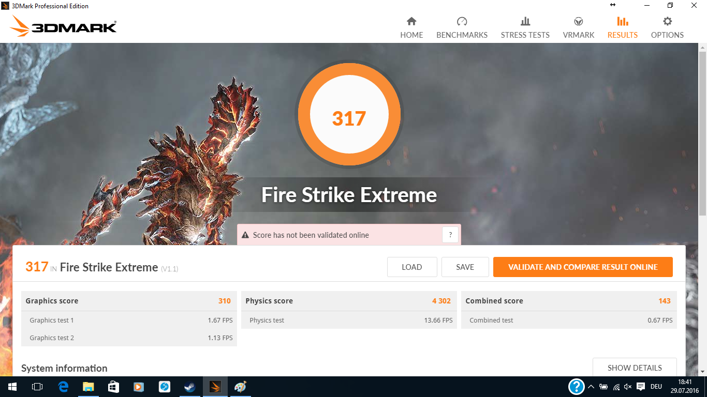Select the Physics score heading

(x=269, y=301)
